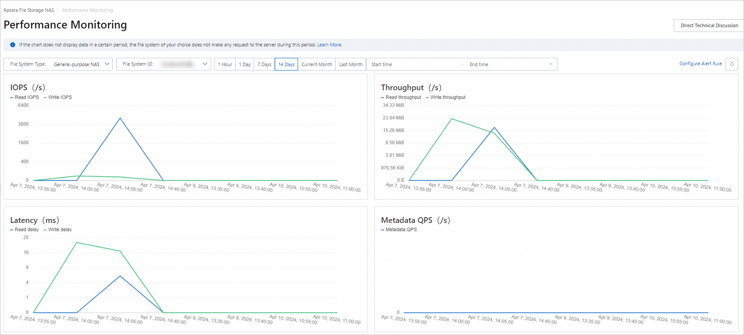
Task: Click the blue info icon in the notice bar
Action: pos(13,45)
